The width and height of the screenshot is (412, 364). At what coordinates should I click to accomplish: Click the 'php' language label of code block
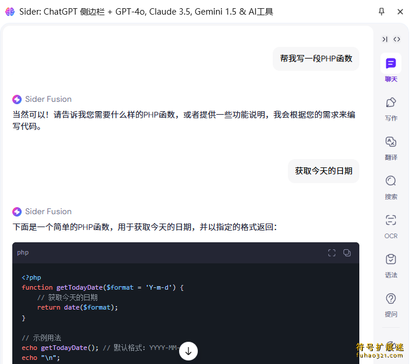point(23,253)
